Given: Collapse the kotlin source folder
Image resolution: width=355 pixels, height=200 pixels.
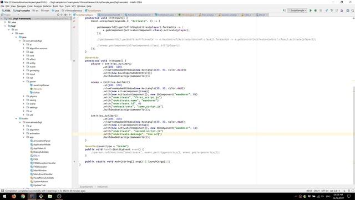Looking at the screenshot, I should [16, 118].
